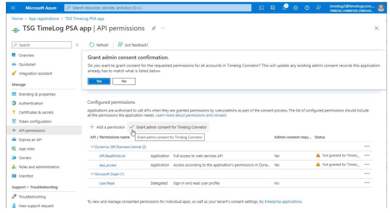Open Token configuration

[x=35, y=122]
